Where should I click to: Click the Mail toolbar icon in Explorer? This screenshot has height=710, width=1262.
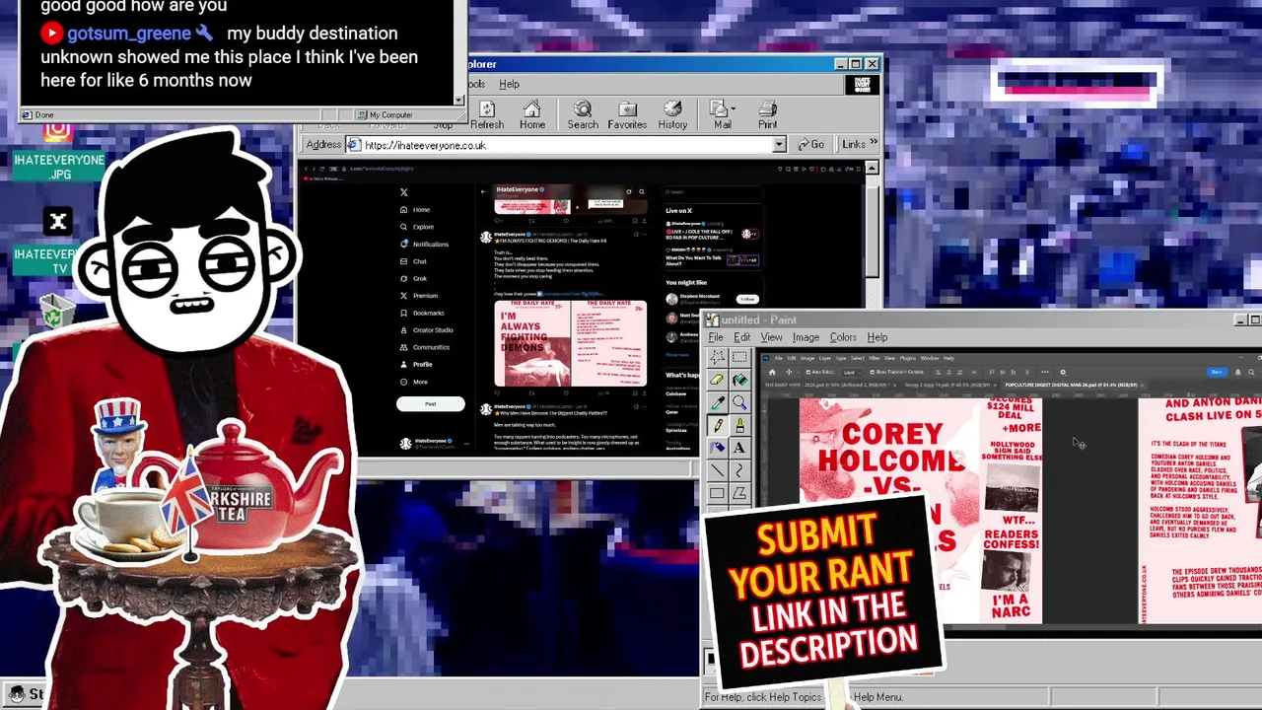[x=722, y=114]
